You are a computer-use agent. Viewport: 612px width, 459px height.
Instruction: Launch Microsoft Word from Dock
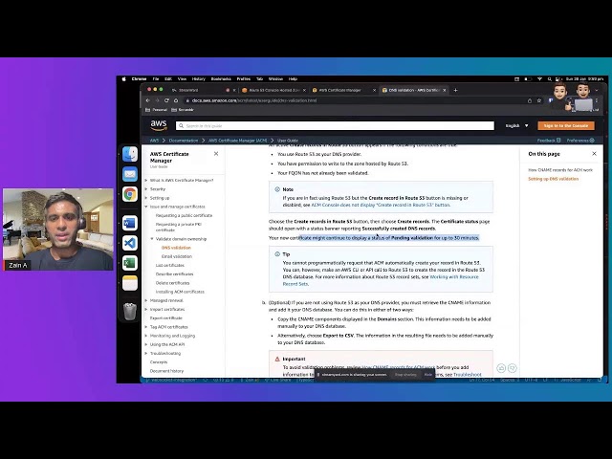tap(130, 223)
